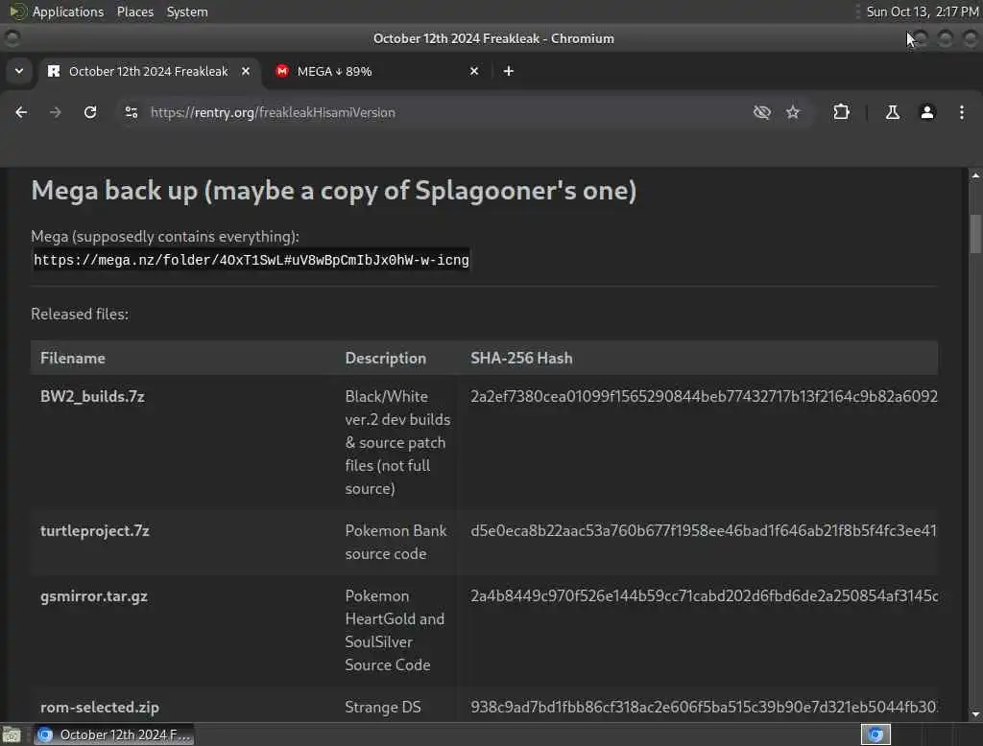Click the Released files label
Viewport: 983px width, 746px height.
point(80,315)
